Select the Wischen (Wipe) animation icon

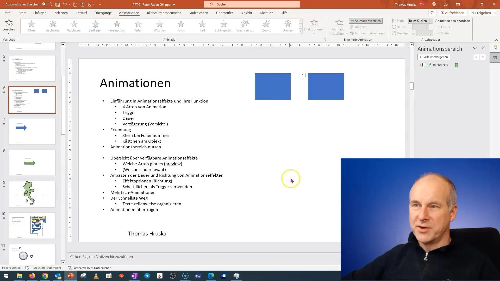coord(159,26)
